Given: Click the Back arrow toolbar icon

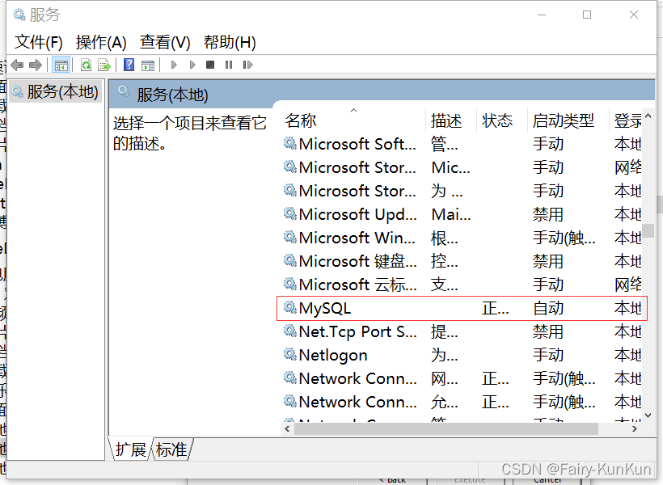Looking at the screenshot, I should click(17, 65).
